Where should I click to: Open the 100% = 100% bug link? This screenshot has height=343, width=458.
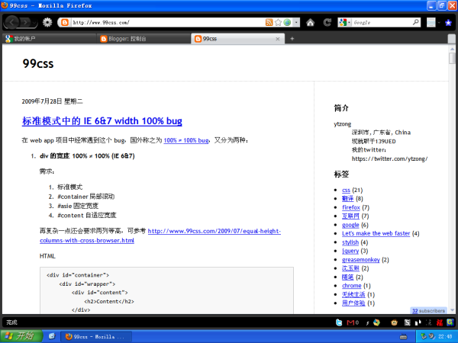pyautogui.click(x=187, y=140)
